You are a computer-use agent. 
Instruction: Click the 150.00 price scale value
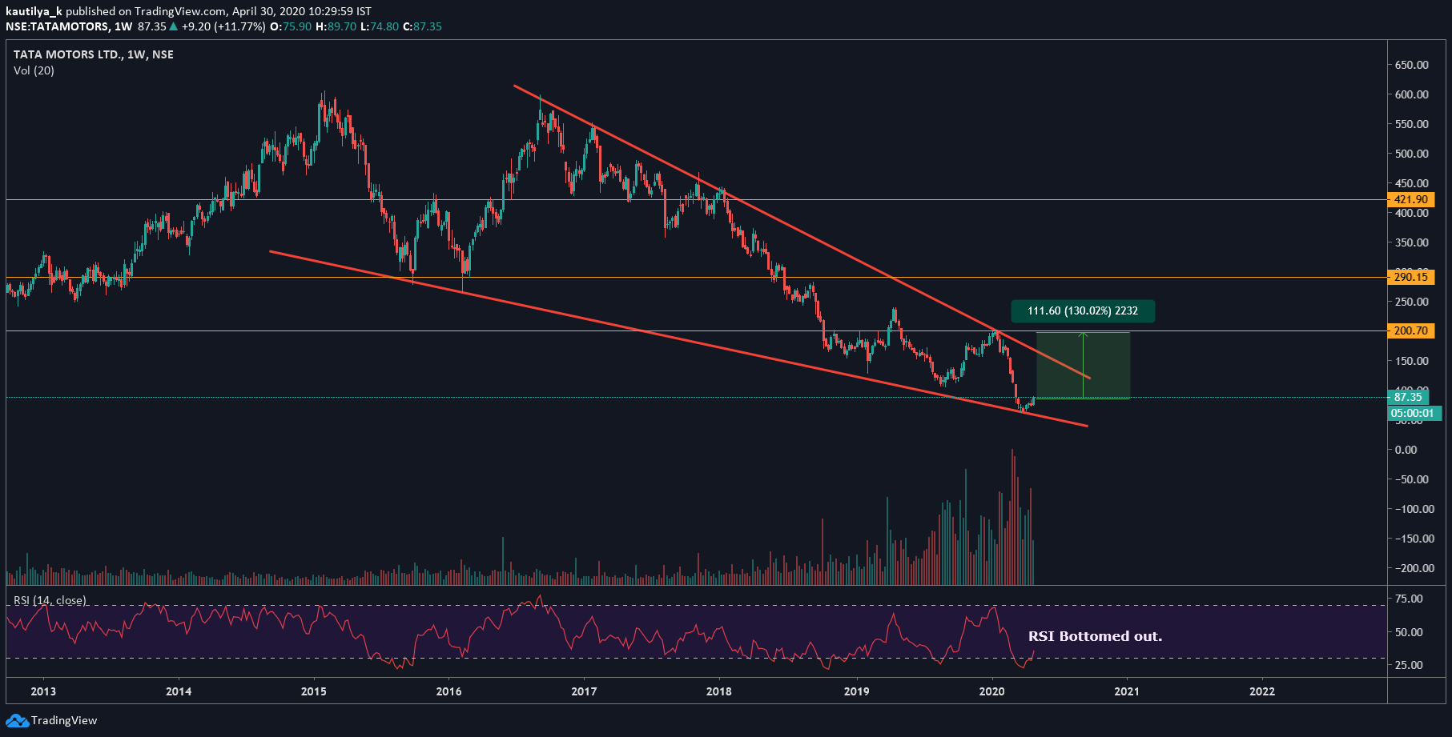[x=1411, y=361]
